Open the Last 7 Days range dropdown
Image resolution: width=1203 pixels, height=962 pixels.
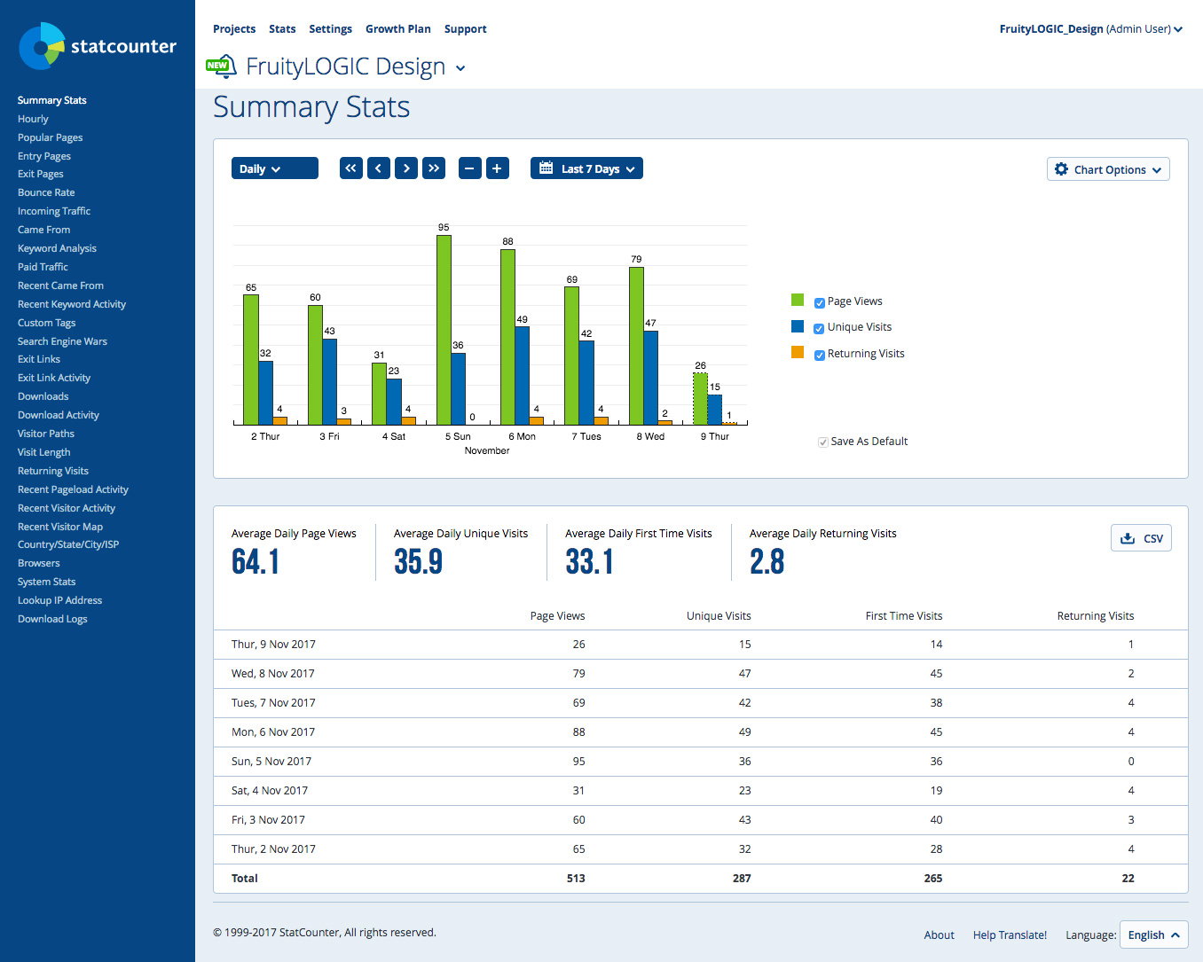tap(586, 168)
